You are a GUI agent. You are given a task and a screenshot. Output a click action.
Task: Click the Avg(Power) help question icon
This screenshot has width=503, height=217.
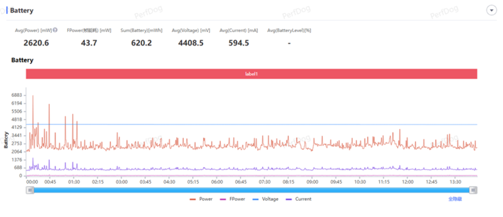[55, 30]
